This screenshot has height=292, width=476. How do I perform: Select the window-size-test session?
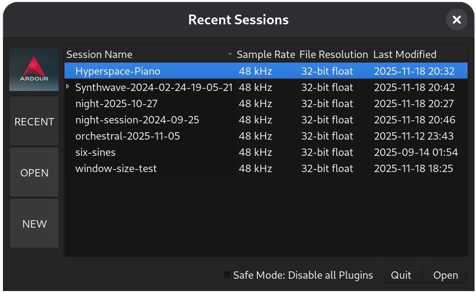266,168
